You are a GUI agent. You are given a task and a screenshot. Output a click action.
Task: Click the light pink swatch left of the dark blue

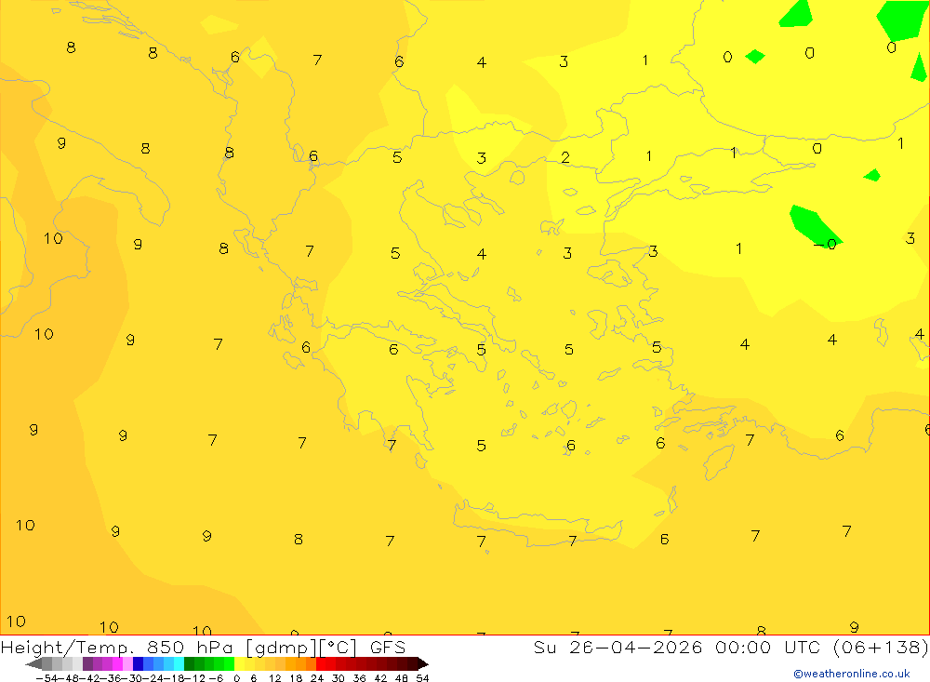(x=127, y=663)
